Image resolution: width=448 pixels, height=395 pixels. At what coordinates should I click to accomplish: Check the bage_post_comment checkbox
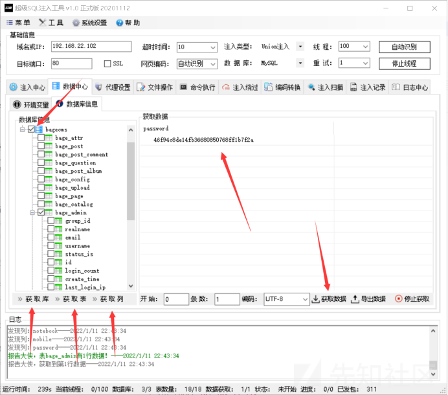tap(41, 154)
